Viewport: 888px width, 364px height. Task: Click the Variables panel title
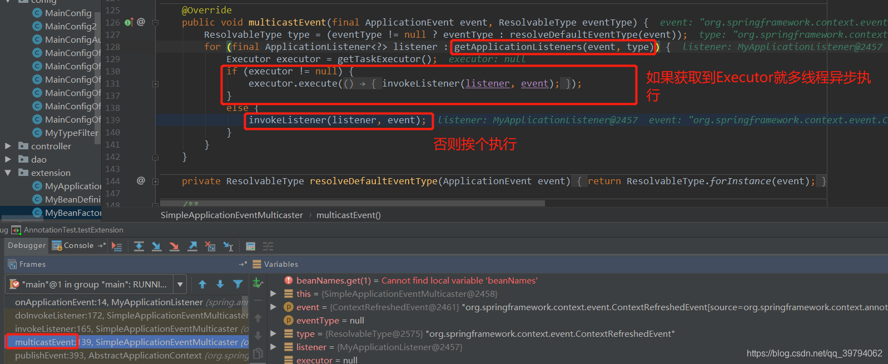click(x=281, y=265)
